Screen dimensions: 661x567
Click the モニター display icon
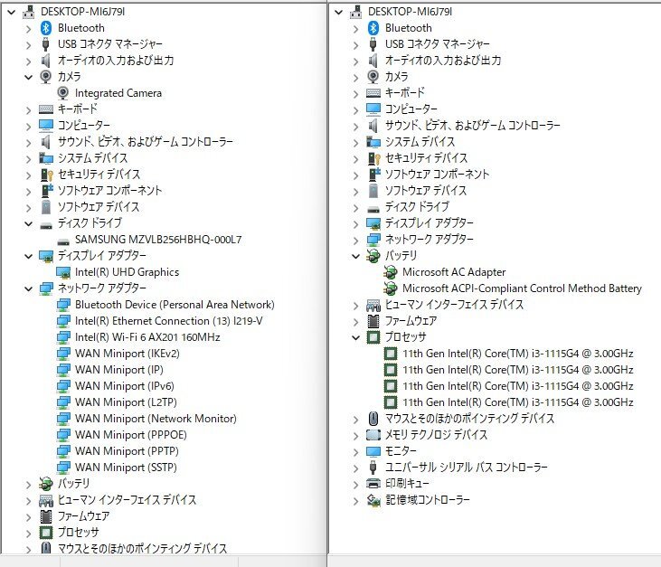[373, 451]
